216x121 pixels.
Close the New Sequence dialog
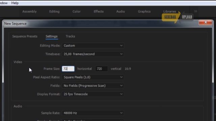(x=206, y=23)
